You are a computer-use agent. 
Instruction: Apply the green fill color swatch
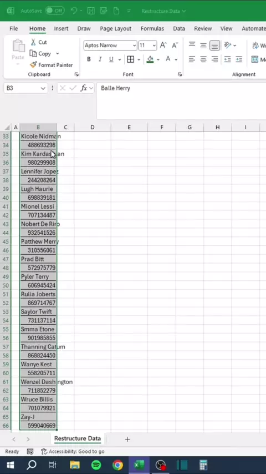150,59
